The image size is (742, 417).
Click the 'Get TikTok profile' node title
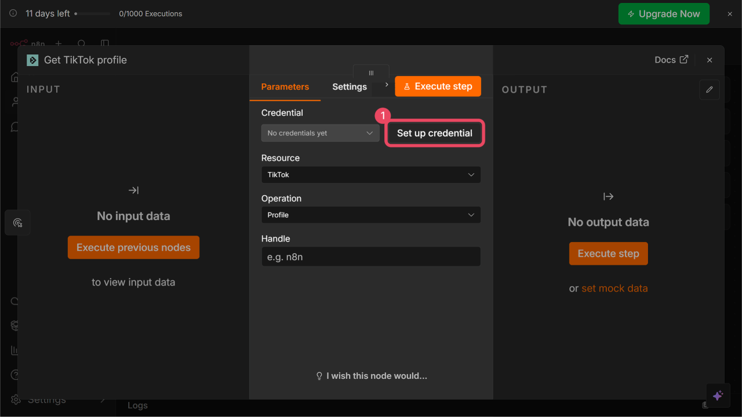pos(85,60)
